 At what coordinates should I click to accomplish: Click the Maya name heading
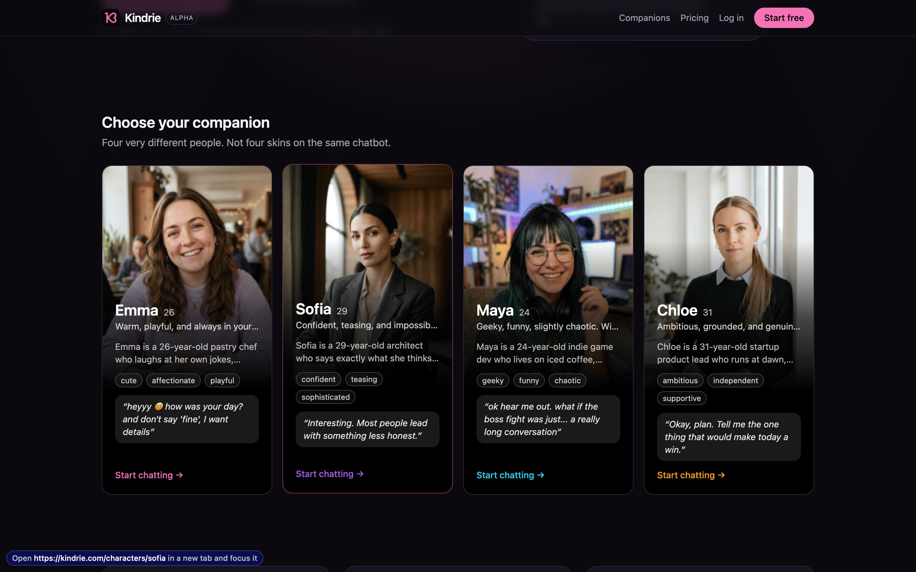(495, 310)
